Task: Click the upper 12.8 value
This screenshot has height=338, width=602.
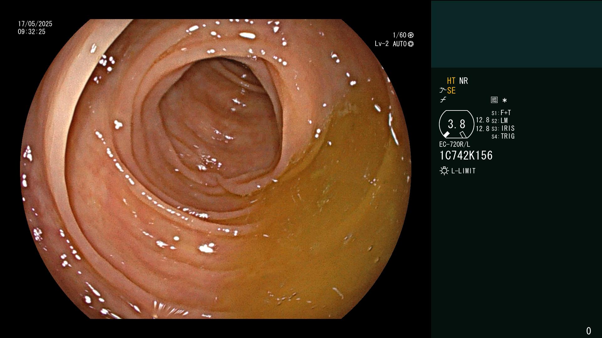Action: click(x=483, y=120)
